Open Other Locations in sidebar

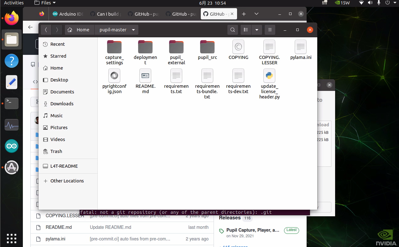[68, 181]
